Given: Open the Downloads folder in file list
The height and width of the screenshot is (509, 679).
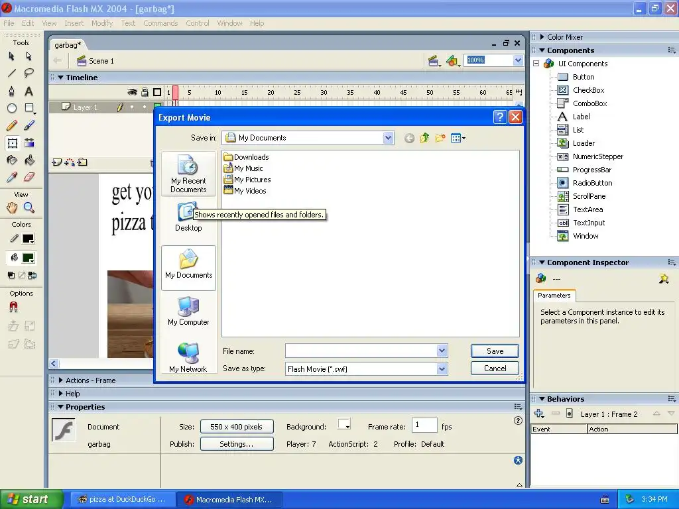Looking at the screenshot, I should point(246,157).
